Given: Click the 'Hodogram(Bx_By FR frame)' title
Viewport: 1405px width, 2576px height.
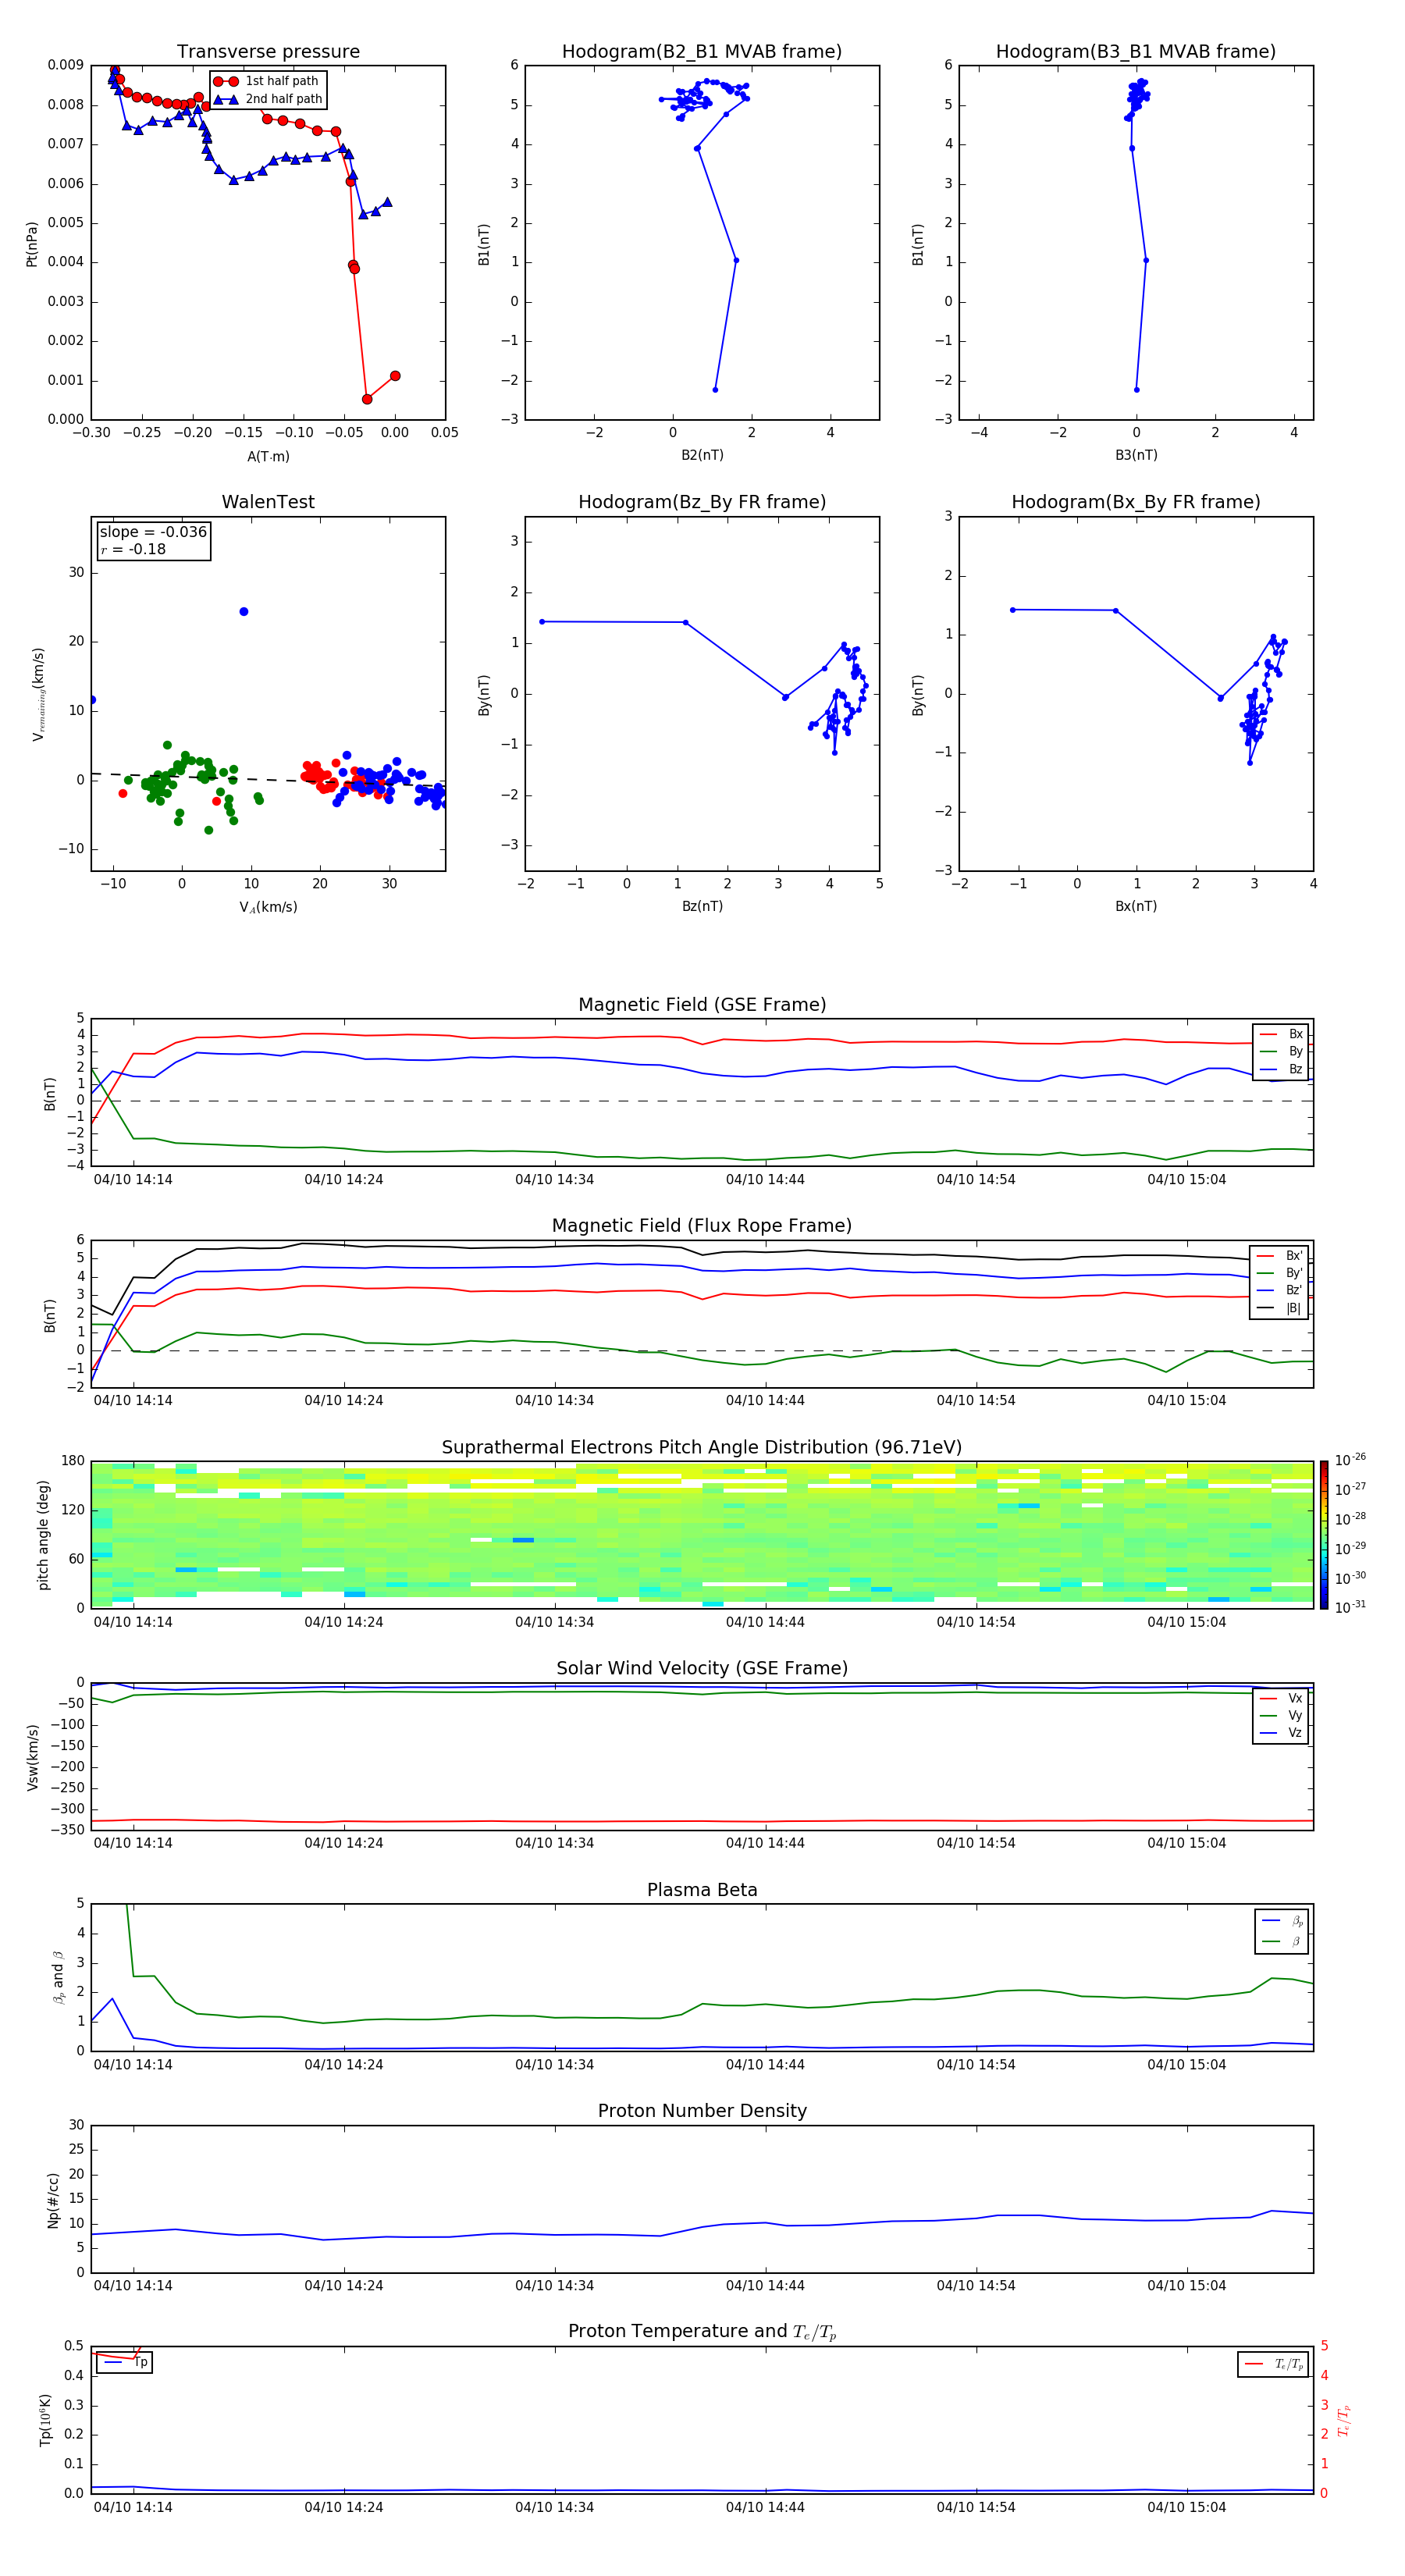Looking at the screenshot, I should (1136, 502).
